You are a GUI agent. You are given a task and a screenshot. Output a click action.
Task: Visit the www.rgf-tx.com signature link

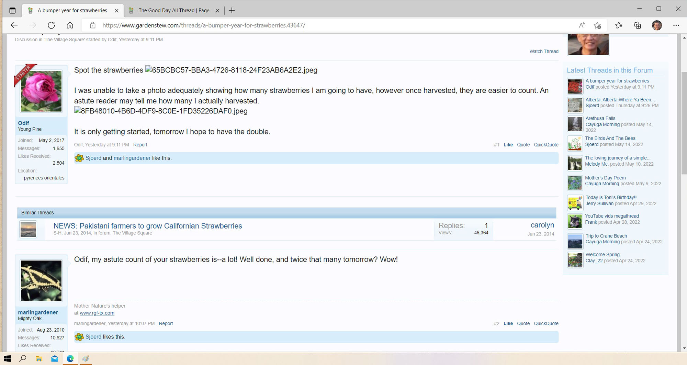(x=97, y=313)
